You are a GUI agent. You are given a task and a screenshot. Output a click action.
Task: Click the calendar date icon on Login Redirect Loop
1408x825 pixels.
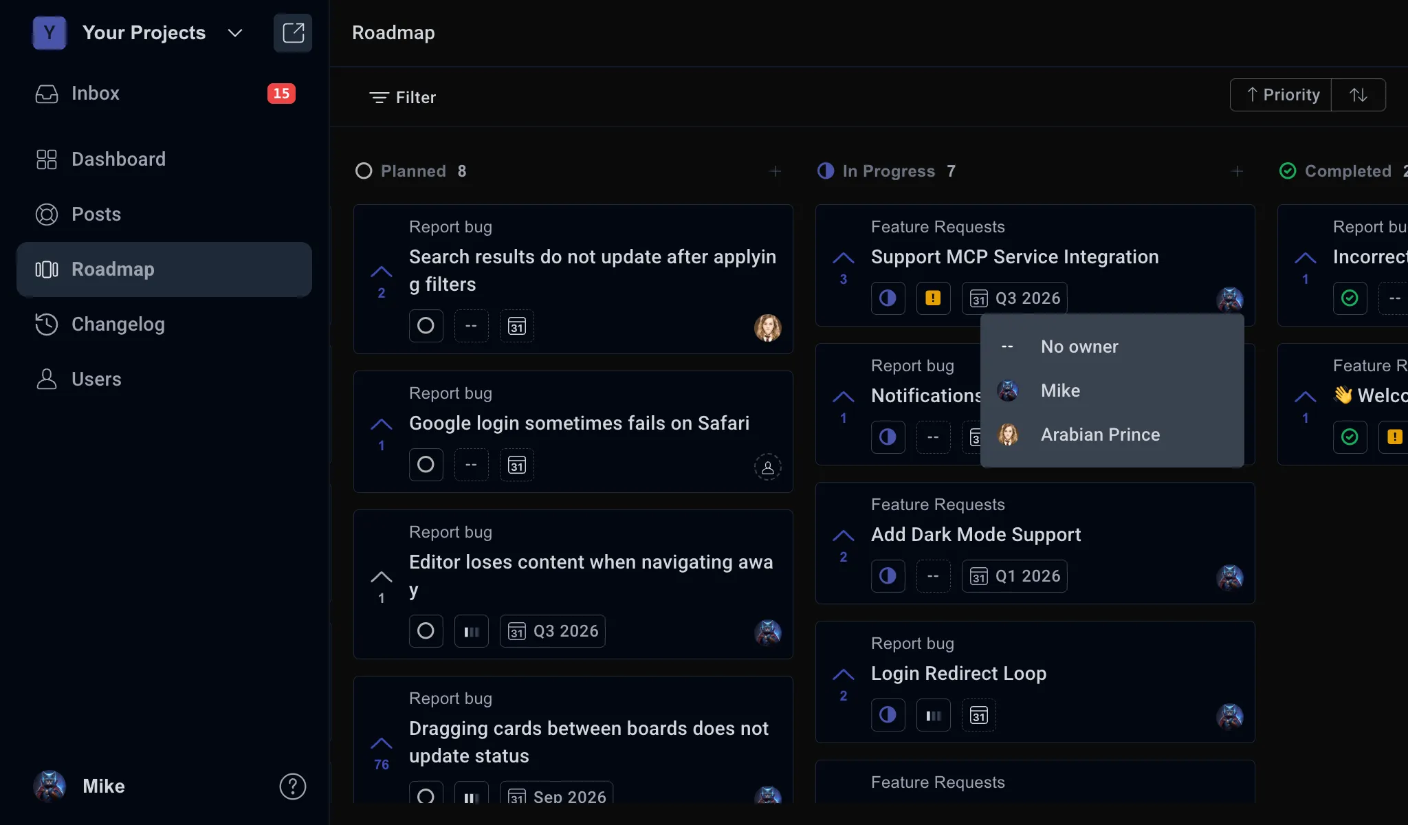979,715
